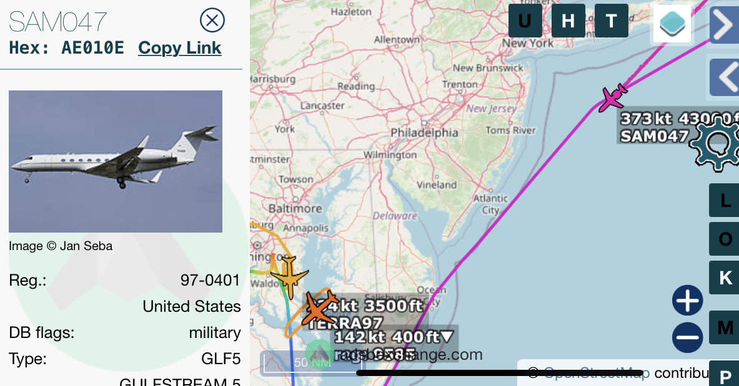Select the magenta SAM047 aircraft icon

(x=612, y=98)
